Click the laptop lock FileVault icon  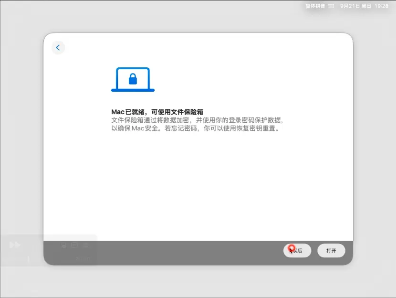point(133,79)
